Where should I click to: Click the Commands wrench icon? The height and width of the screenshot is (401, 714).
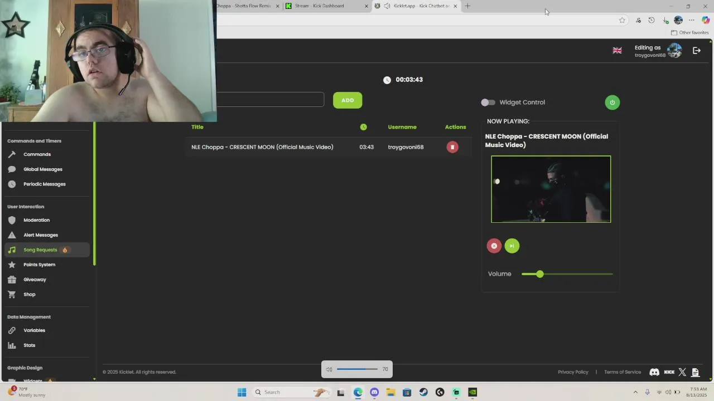pos(12,154)
